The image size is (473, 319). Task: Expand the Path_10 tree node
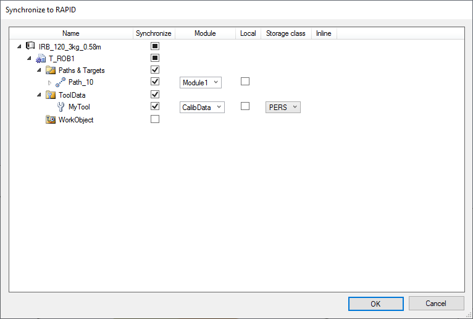[50, 82]
